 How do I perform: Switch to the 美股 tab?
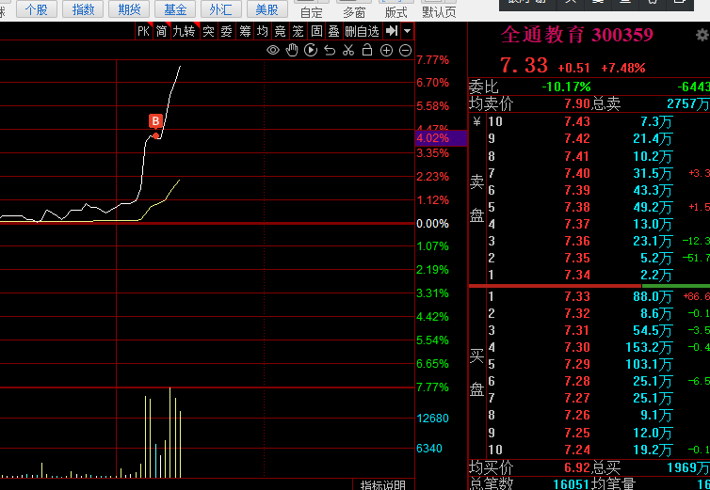[266, 9]
